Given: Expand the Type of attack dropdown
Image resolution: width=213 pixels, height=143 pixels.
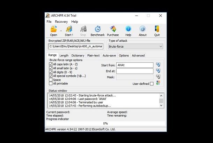Looking at the screenshot, I should point(135,47).
